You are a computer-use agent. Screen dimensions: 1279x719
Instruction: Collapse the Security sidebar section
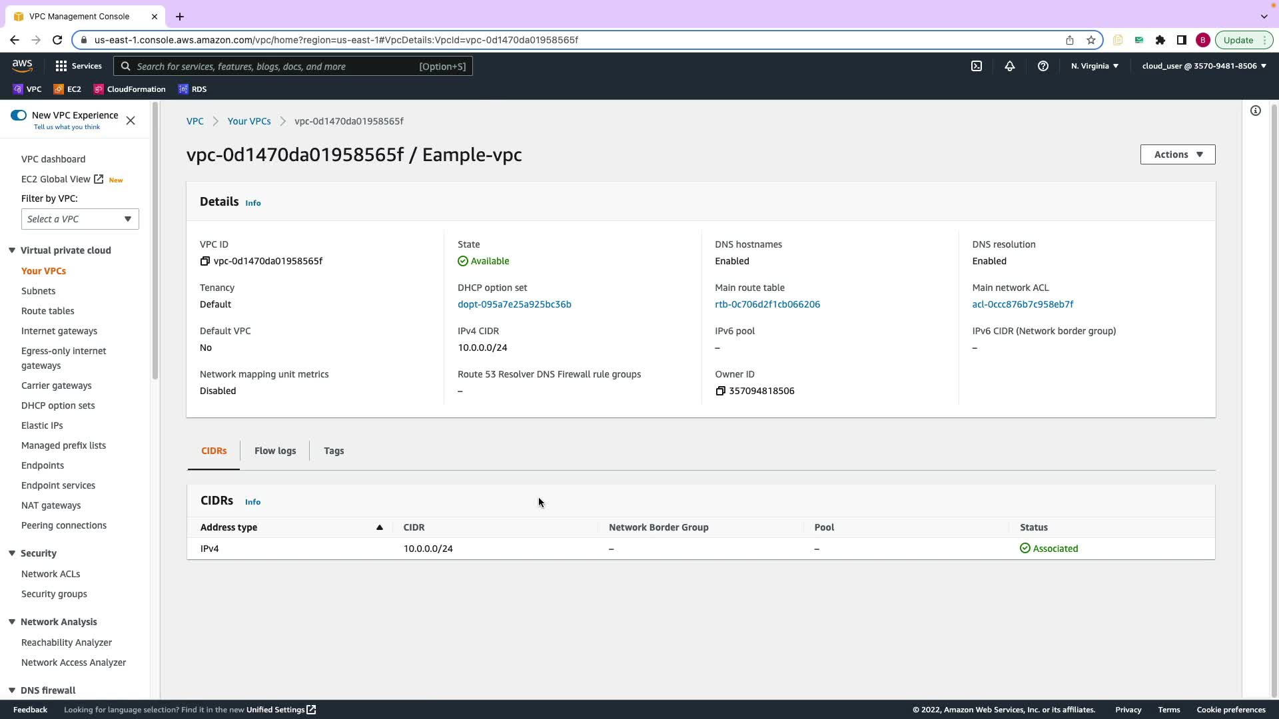tap(12, 553)
